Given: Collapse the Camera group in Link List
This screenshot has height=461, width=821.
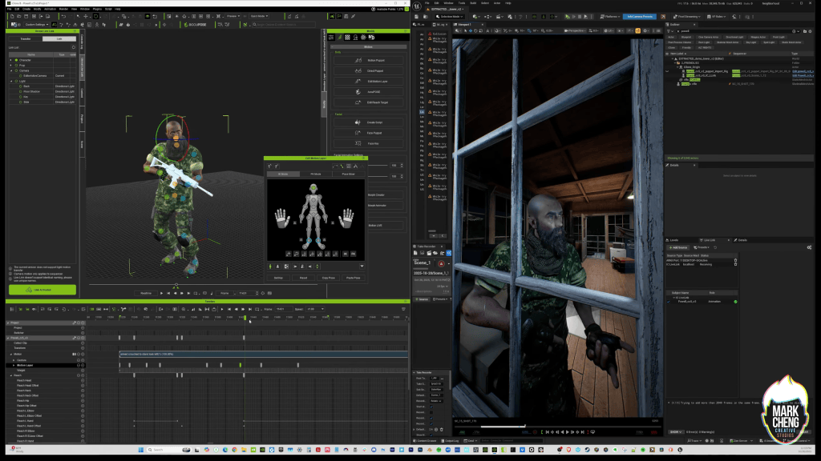Looking at the screenshot, I should tap(11, 70).
